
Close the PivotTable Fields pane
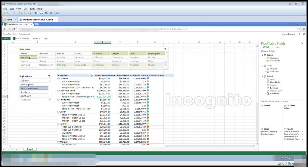click(x=302, y=43)
